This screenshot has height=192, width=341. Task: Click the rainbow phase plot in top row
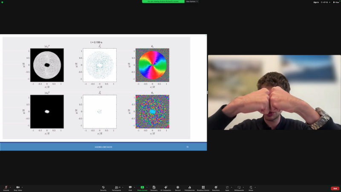click(152, 65)
